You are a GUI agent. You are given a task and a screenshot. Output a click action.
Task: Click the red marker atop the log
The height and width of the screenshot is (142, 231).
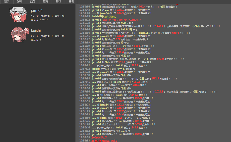[177, 4]
